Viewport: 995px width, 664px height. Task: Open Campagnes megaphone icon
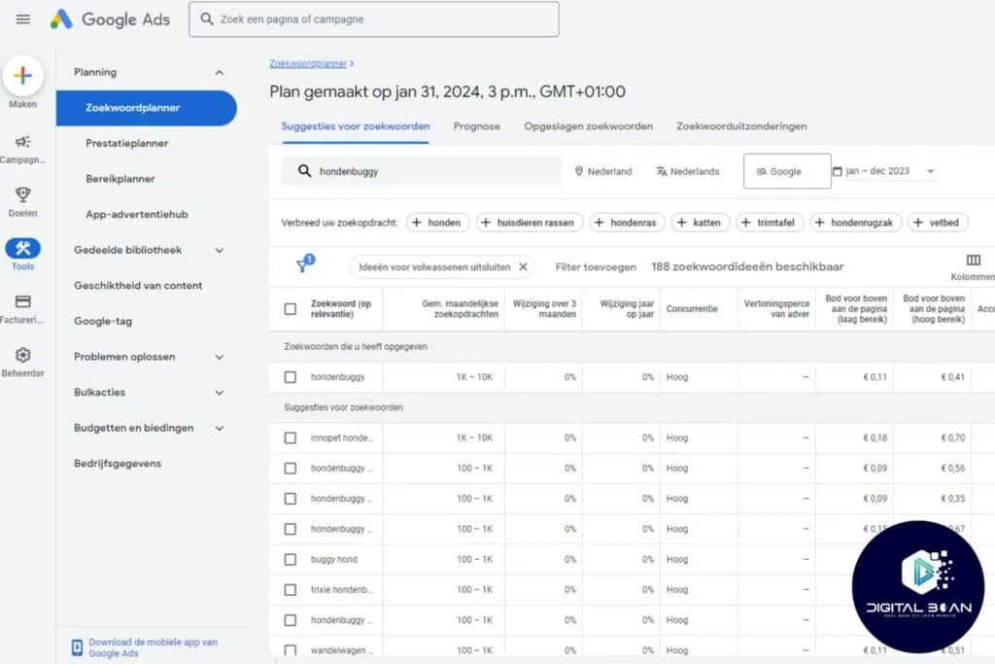23,142
